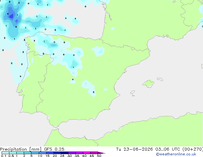Click the 1–2 mm legend swatch
This screenshot has height=157, width=203.
[x=20, y=153]
